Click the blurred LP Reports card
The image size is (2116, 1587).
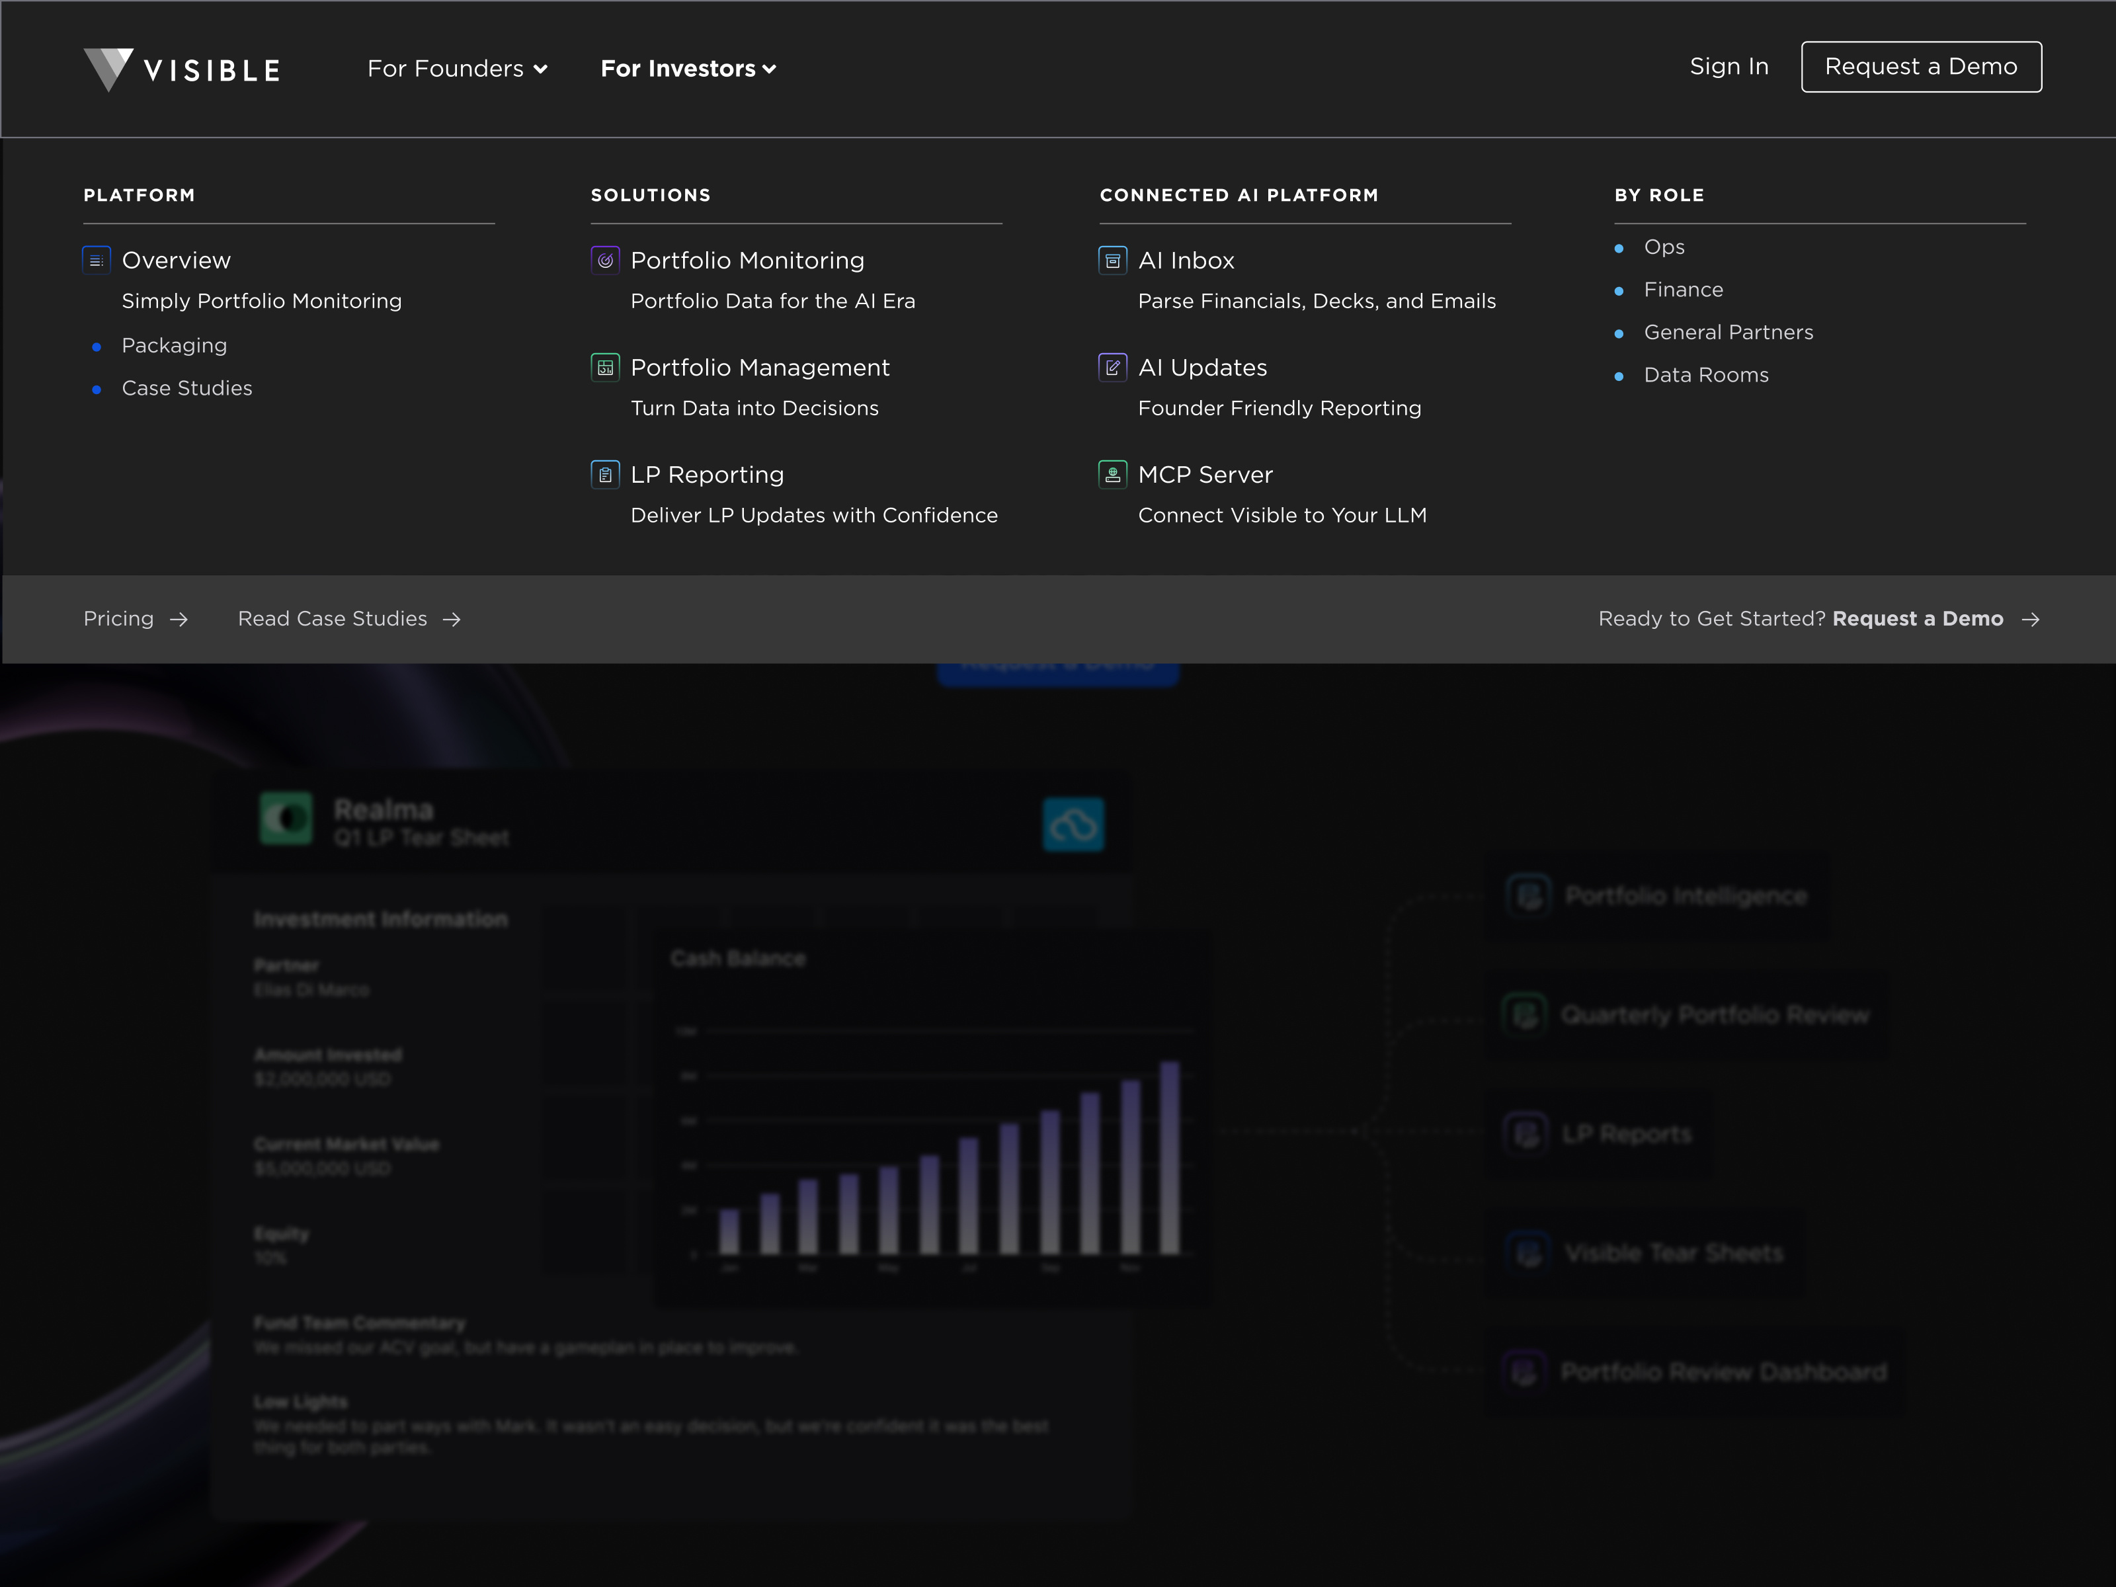tap(1598, 1133)
